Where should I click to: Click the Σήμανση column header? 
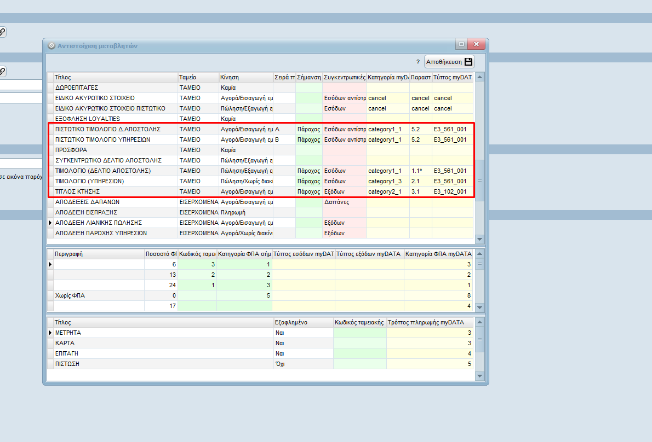pyautogui.click(x=309, y=77)
